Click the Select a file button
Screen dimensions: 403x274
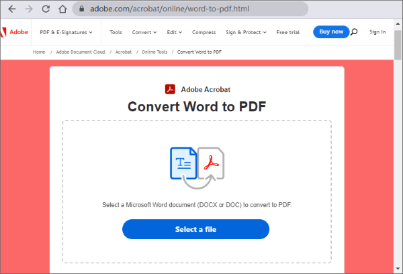coord(195,229)
